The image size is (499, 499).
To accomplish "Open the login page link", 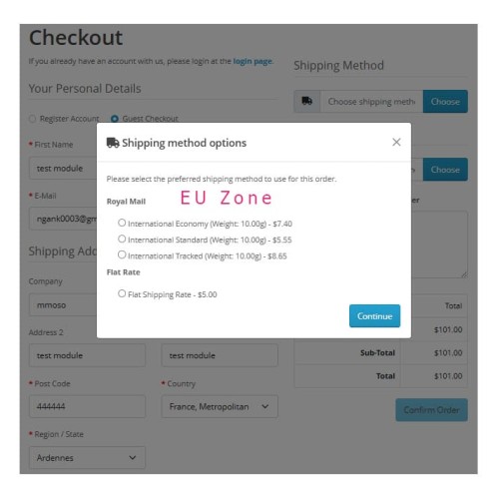I will pos(252,61).
